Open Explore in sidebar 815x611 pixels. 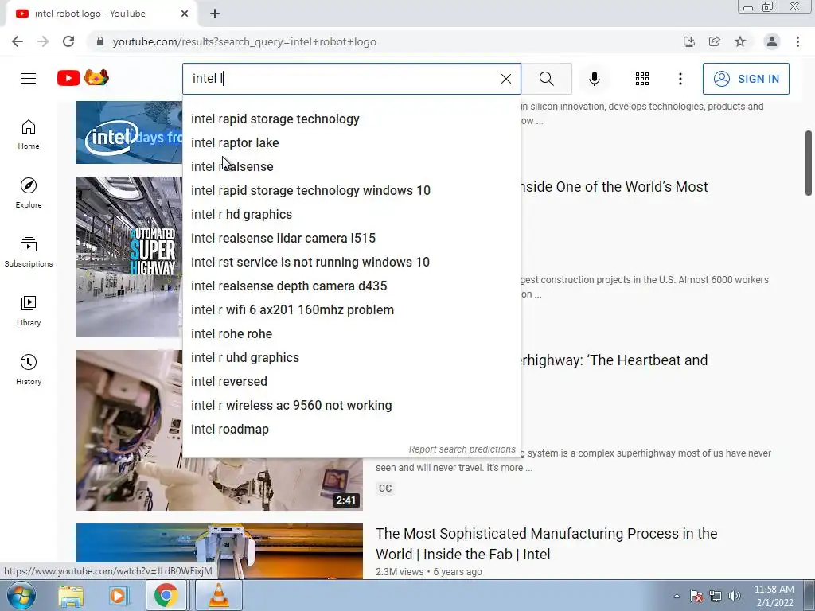pyautogui.click(x=29, y=193)
